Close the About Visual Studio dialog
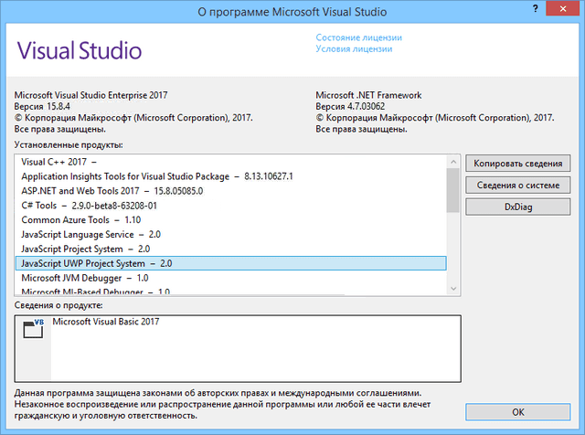The image size is (585, 435). click(x=562, y=10)
